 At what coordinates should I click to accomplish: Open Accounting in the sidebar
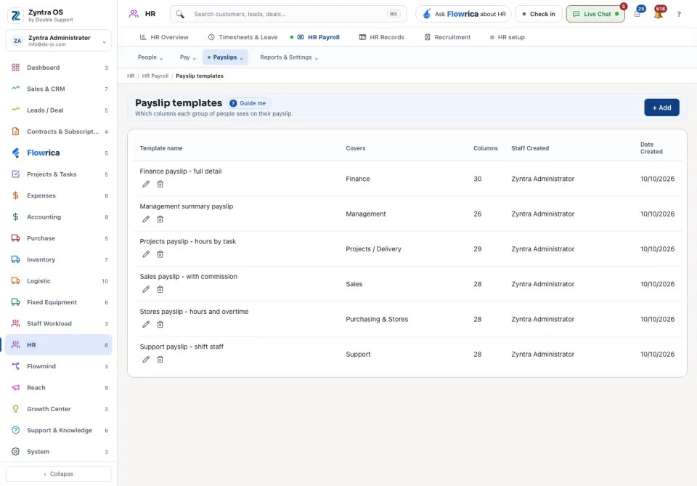point(59,217)
